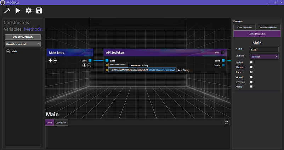This screenshot has width=284, height=150.
Task: Click API.SetToken Exec input pin
Action: click(107, 60)
